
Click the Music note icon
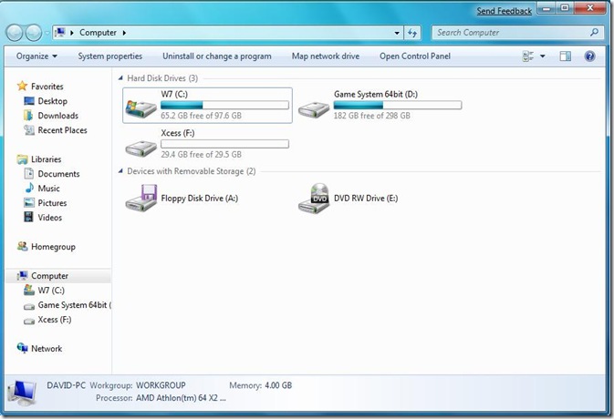click(29, 188)
